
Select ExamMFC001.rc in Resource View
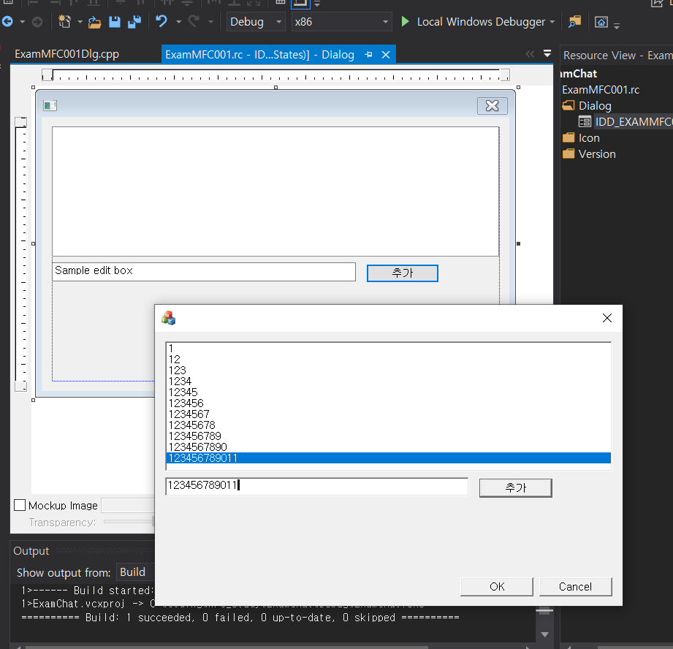601,90
